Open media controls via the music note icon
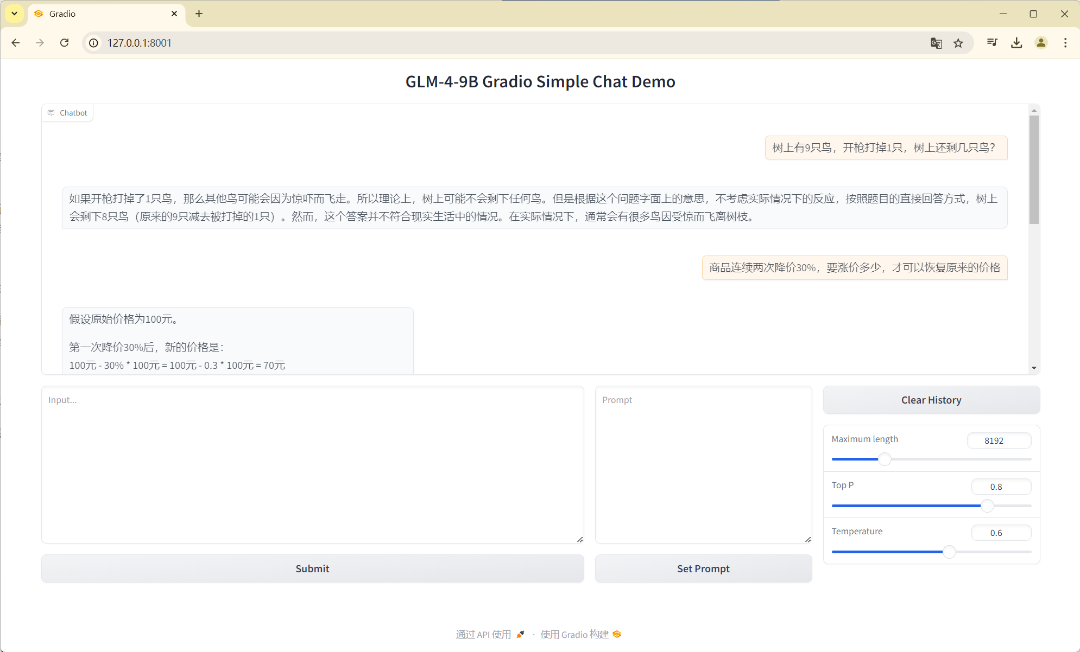 [991, 43]
